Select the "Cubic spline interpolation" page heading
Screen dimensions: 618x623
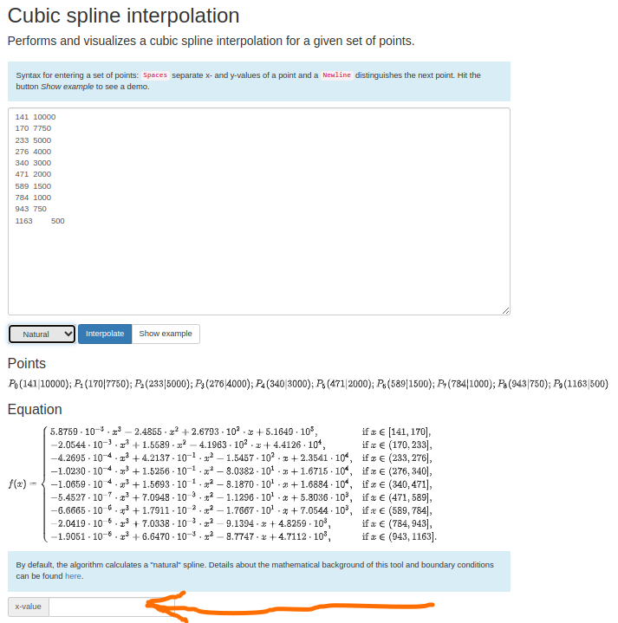[x=123, y=16]
